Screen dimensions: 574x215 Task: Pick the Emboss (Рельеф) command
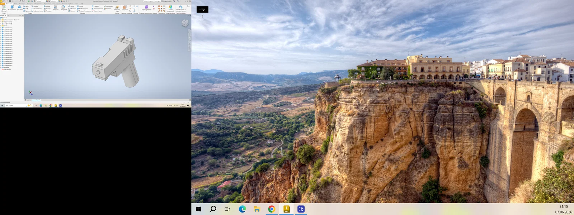click(35, 6)
